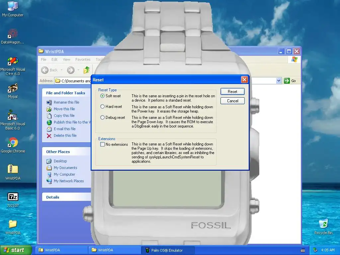
Task: Click the Publish this file globe icon
Action: (x=49, y=122)
